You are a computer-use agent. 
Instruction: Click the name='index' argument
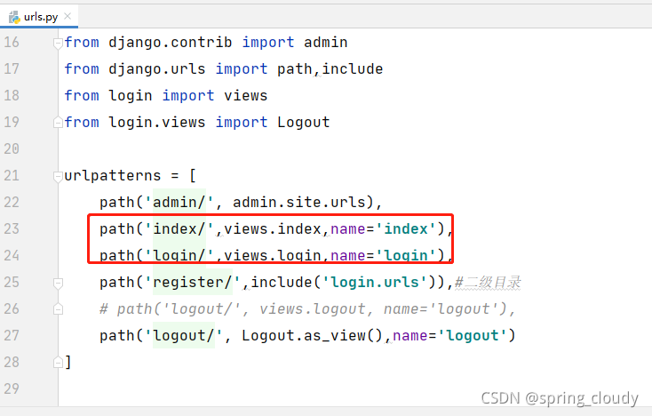384,229
